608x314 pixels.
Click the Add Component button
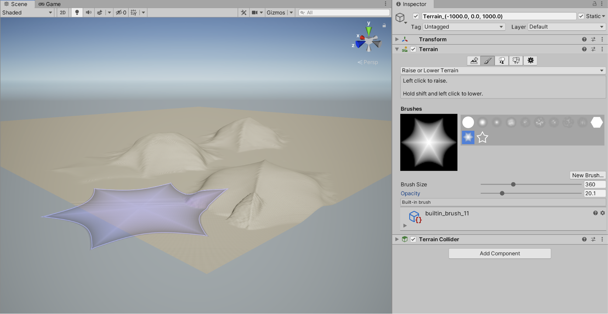499,254
